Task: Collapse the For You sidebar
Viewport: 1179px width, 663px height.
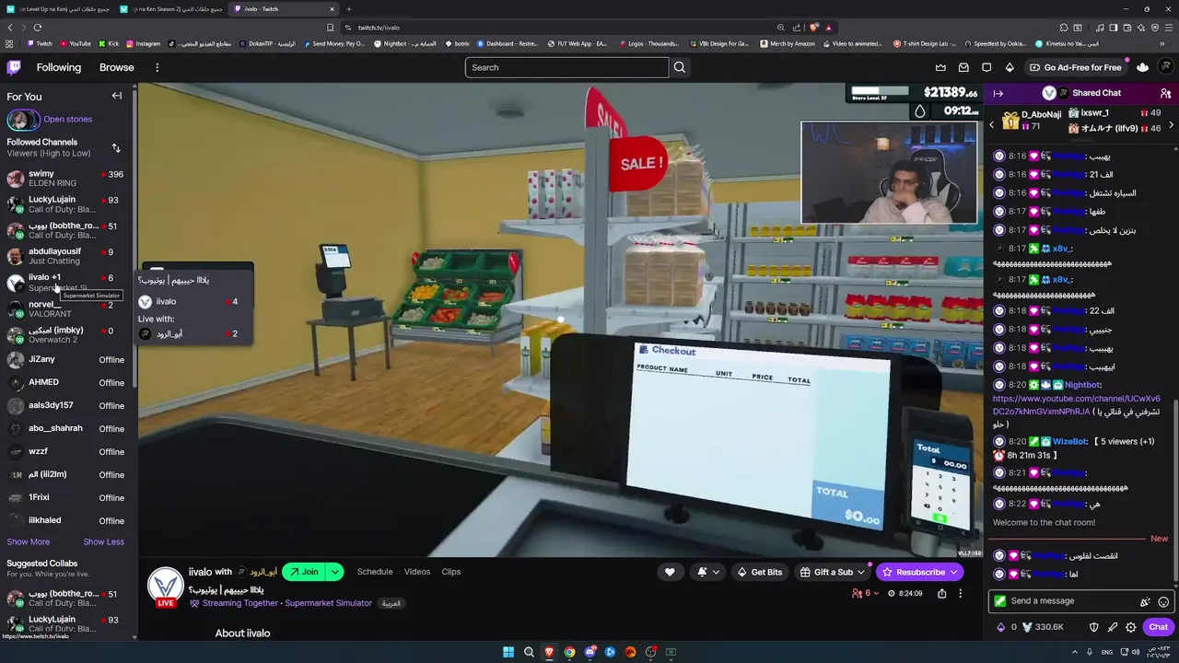Action: [117, 96]
